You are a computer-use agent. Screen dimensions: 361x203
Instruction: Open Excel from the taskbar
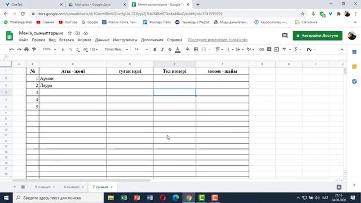tap(124, 198)
